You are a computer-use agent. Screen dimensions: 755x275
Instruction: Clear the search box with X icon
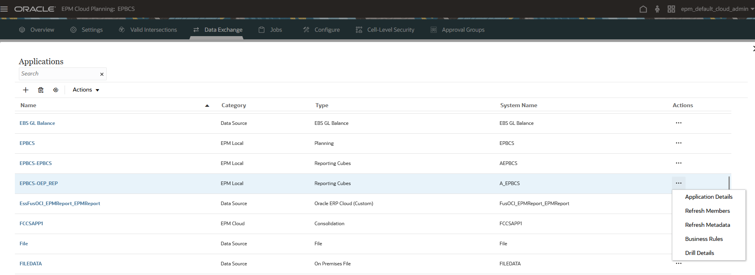tap(102, 74)
